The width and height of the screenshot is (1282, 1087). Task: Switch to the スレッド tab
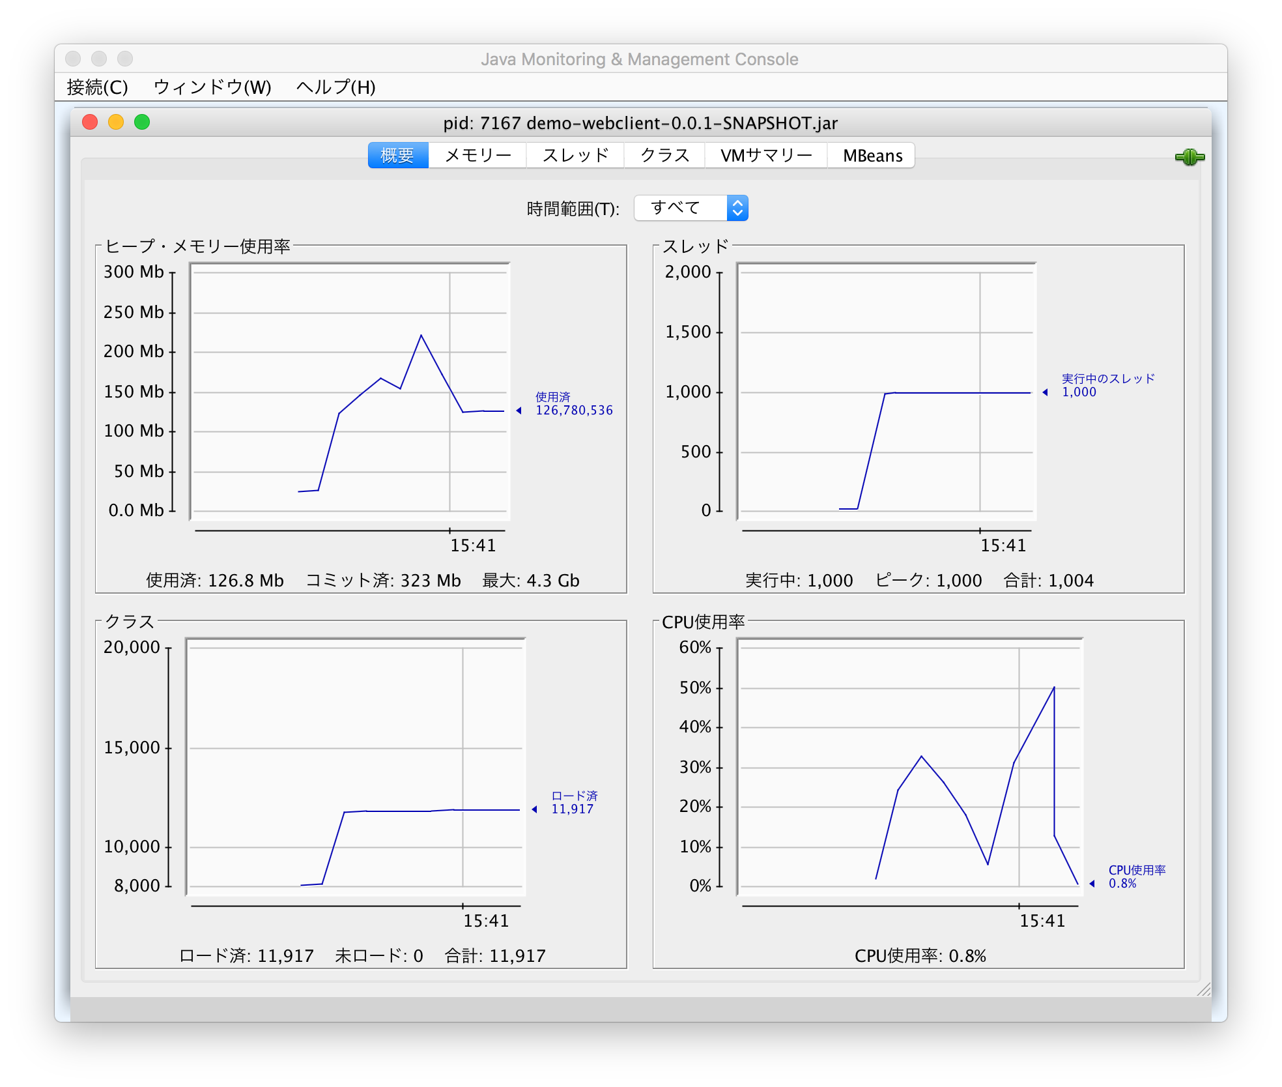[x=575, y=155]
